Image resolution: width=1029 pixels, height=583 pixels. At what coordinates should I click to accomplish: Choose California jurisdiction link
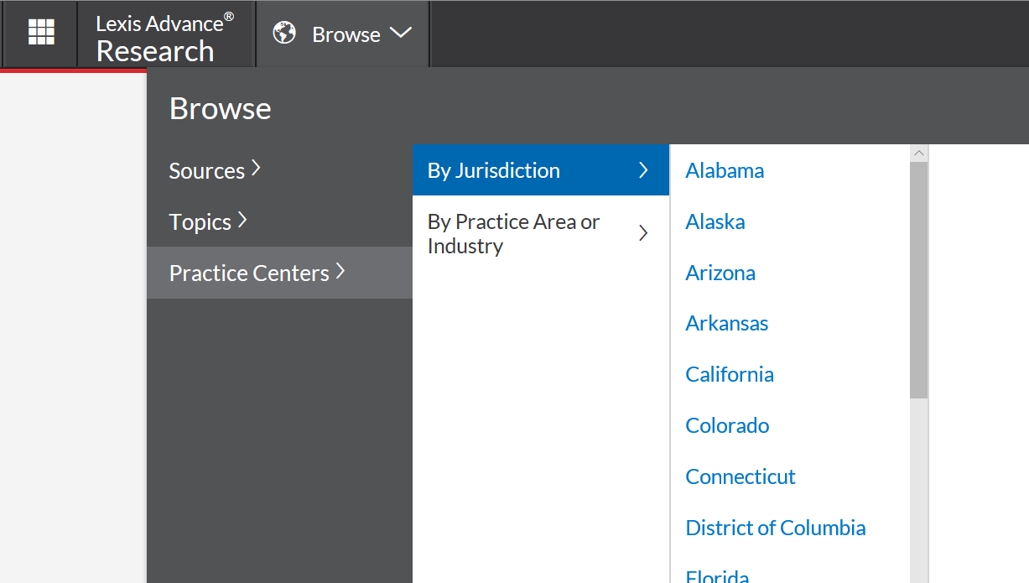[730, 374]
